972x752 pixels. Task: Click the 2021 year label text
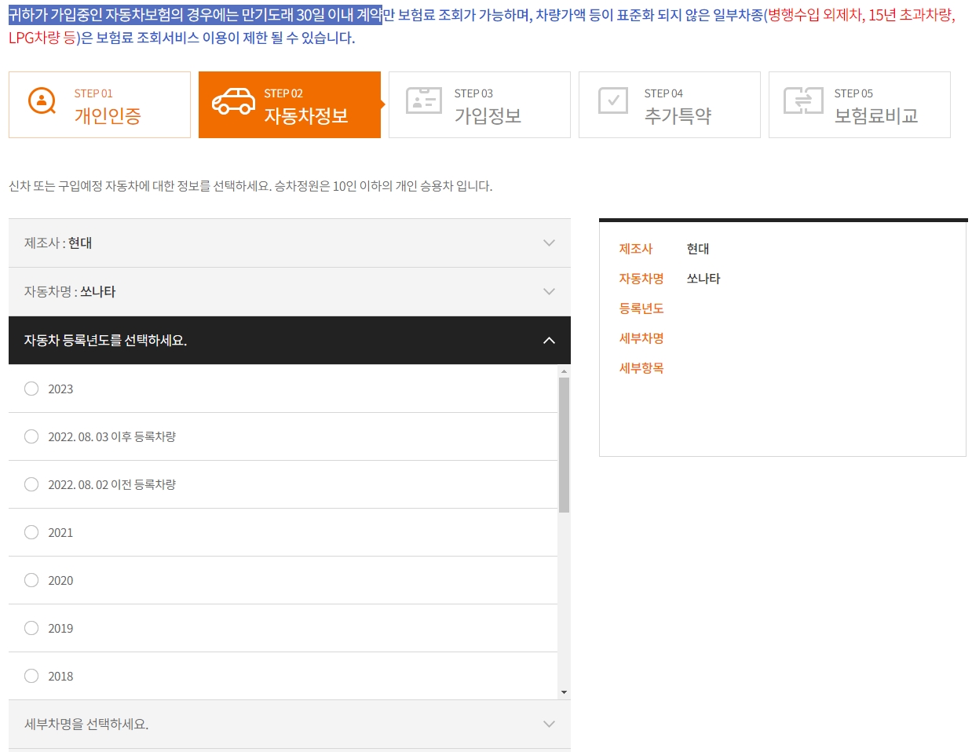click(x=60, y=533)
